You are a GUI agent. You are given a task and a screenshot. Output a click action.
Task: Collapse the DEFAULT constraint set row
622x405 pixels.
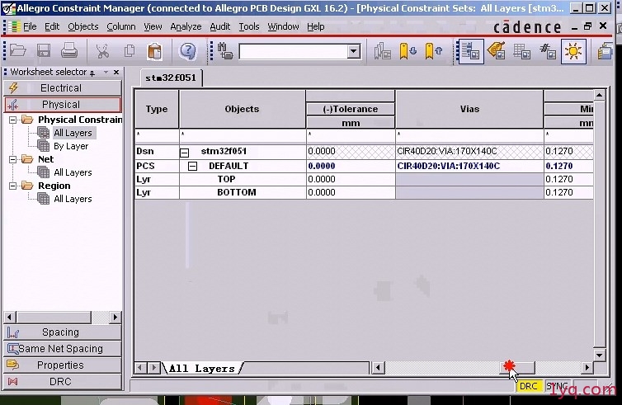coord(192,166)
